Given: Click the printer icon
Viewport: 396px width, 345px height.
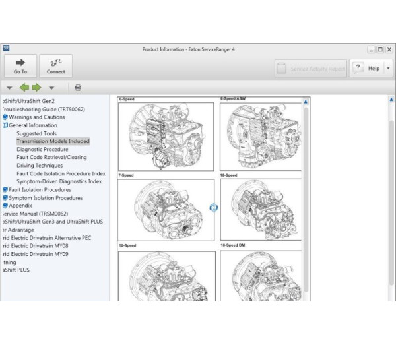Looking at the screenshot, I should (78, 87).
